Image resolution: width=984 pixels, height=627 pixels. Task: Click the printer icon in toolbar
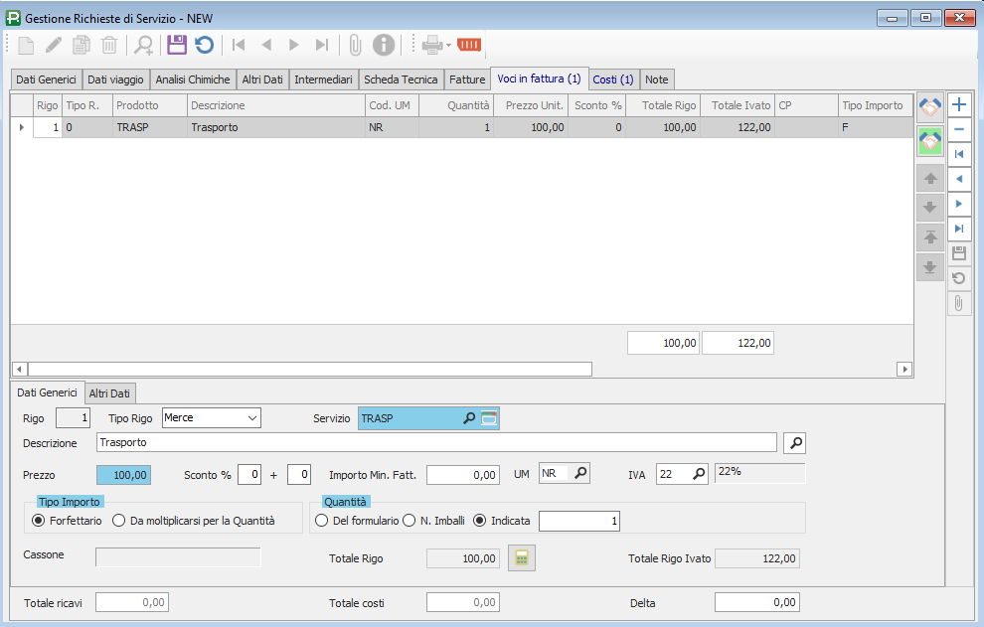tap(431, 45)
